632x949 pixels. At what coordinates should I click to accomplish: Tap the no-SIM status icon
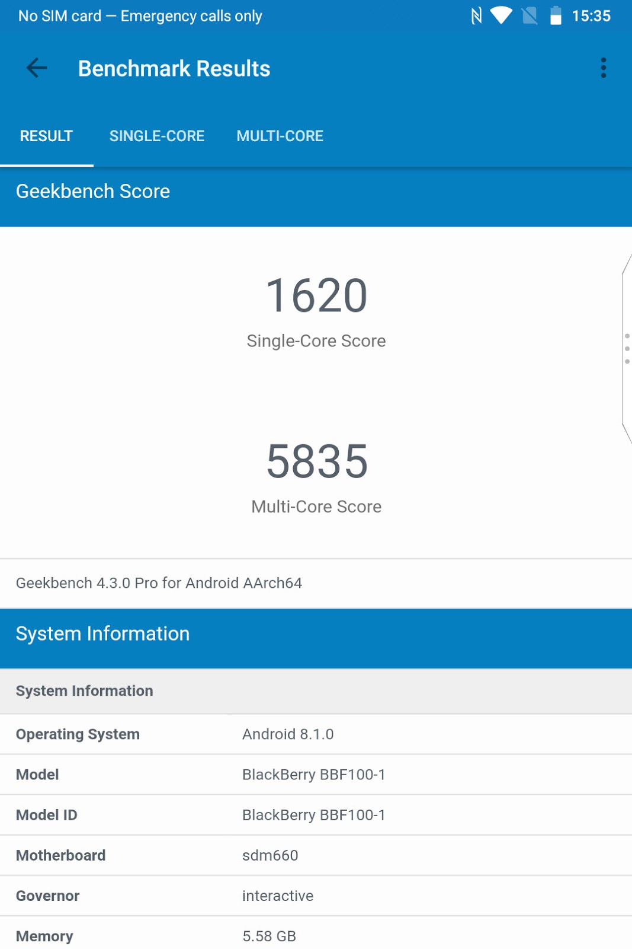pyautogui.click(x=530, y=16)
